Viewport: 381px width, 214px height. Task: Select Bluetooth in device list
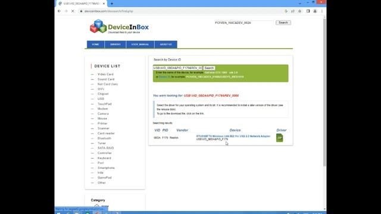(x=104, y=139)
